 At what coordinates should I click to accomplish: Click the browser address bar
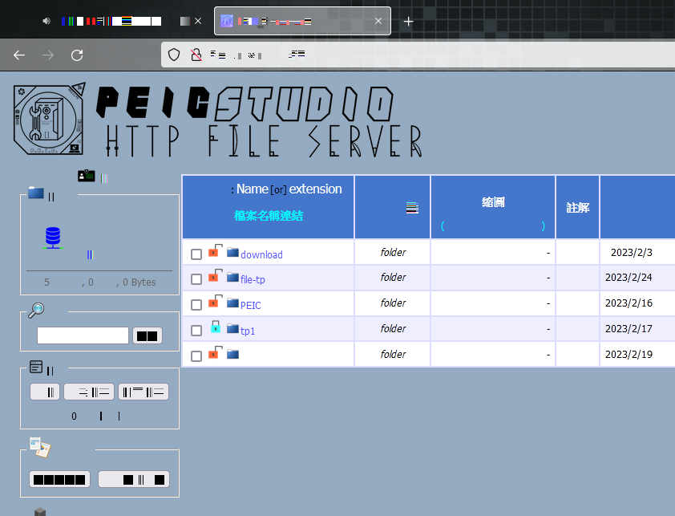pyautogui.click(x=418, y=55)
